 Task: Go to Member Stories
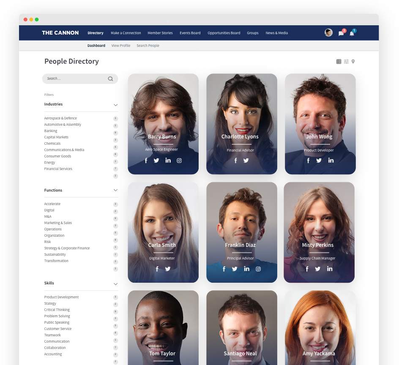[x=160, y=33]
